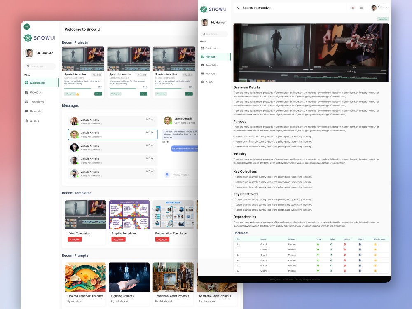Select the highlighted Jakub Antalik message row
The width and height of the screenshot is (412, 309).
click(x=113, y=134)
